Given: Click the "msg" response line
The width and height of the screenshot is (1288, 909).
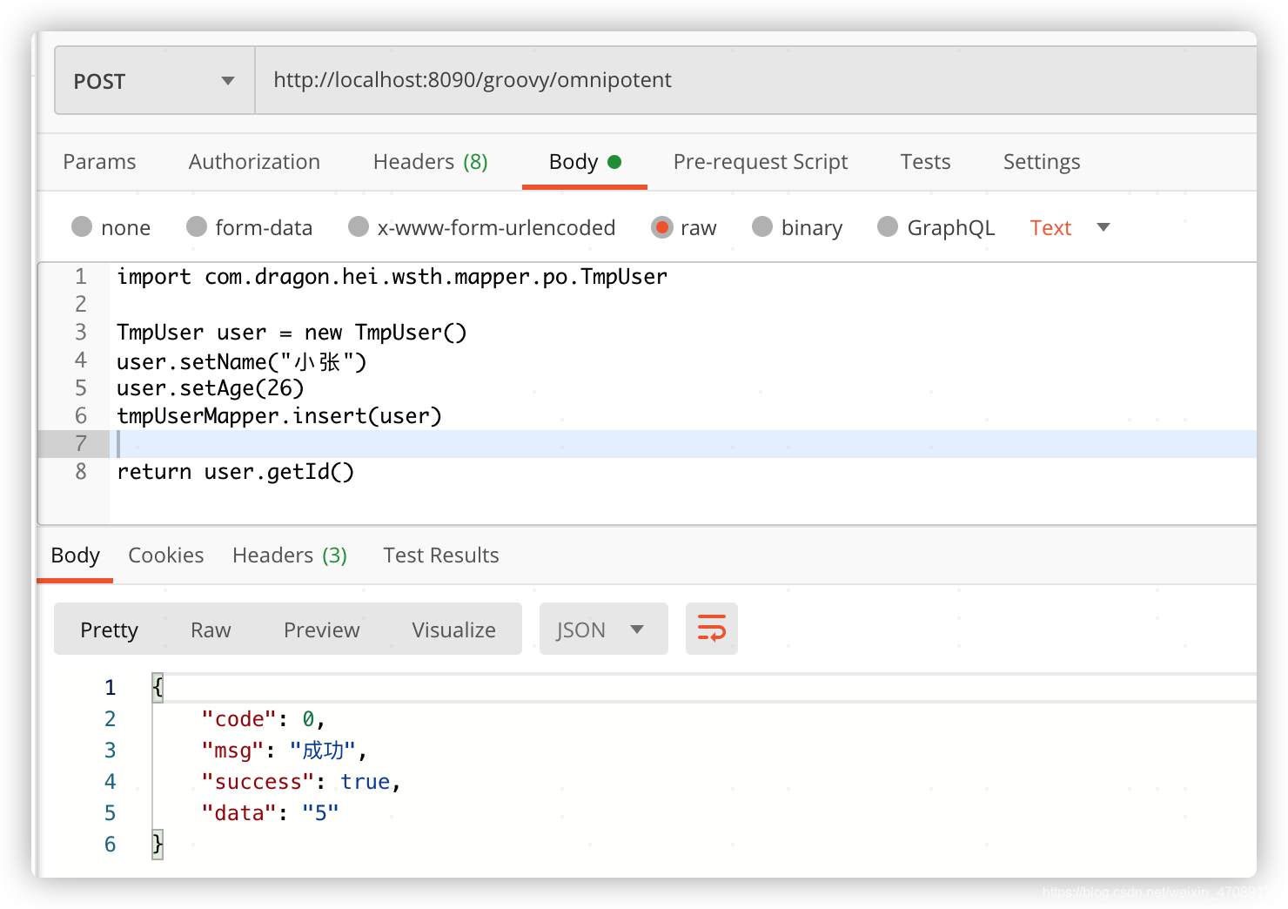Looking at the screenshot, I should pyautogui.click(x=284, y=751).
